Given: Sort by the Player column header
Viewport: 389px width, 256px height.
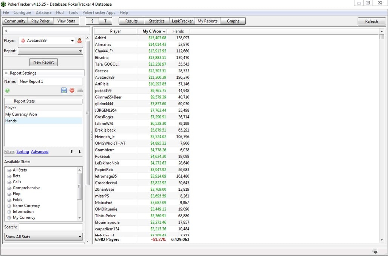Looking at the screenshot, I should [x=116, y=31].
